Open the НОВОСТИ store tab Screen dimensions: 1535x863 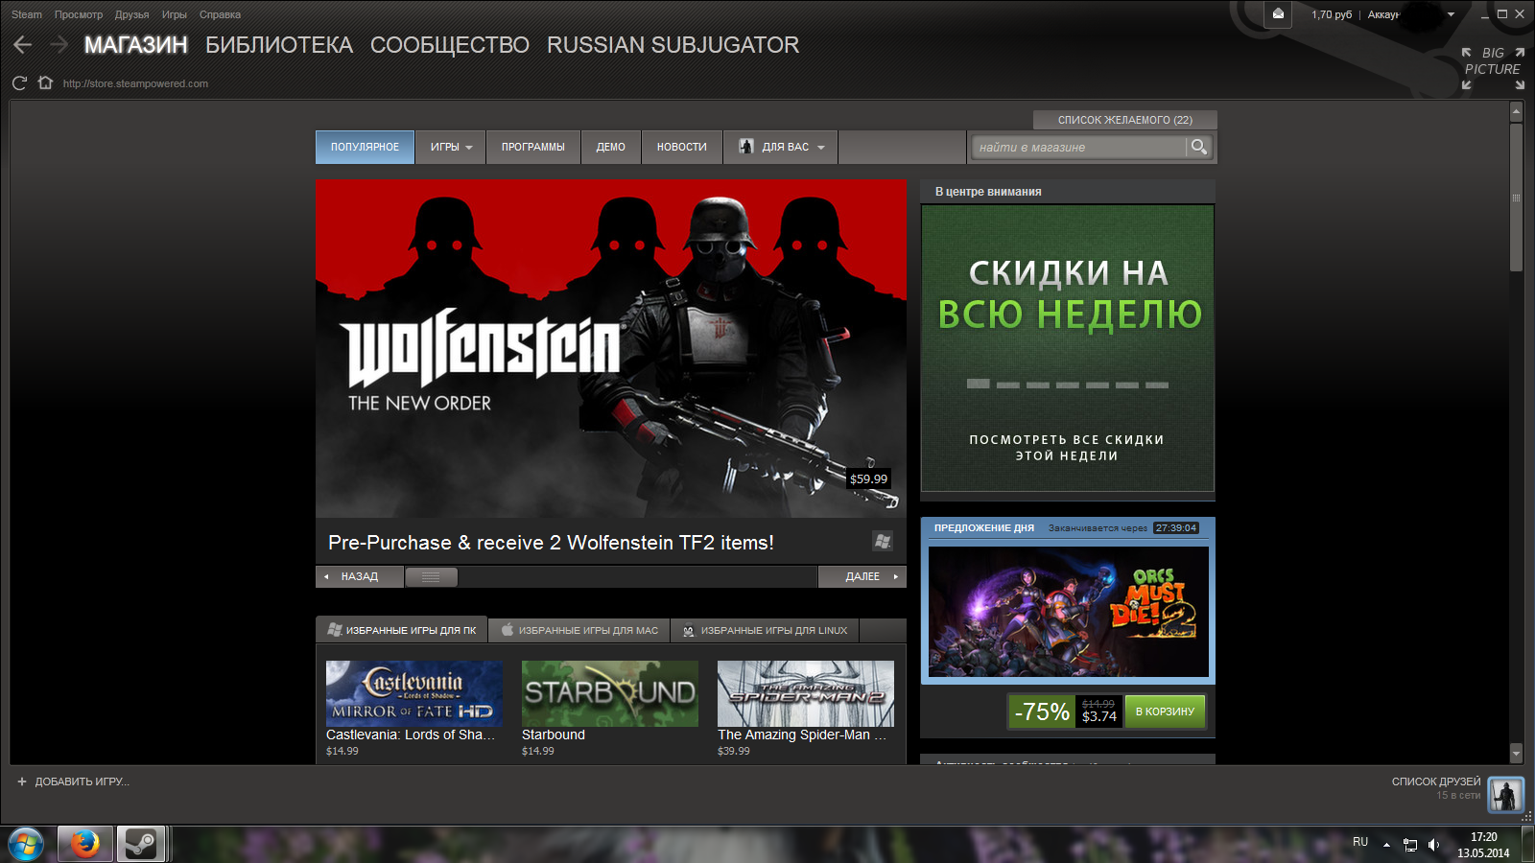(682, 147)
